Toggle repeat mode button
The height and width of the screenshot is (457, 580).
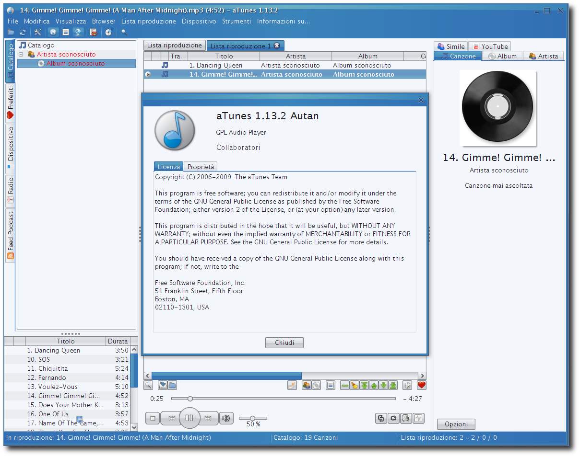pos(393,418)
